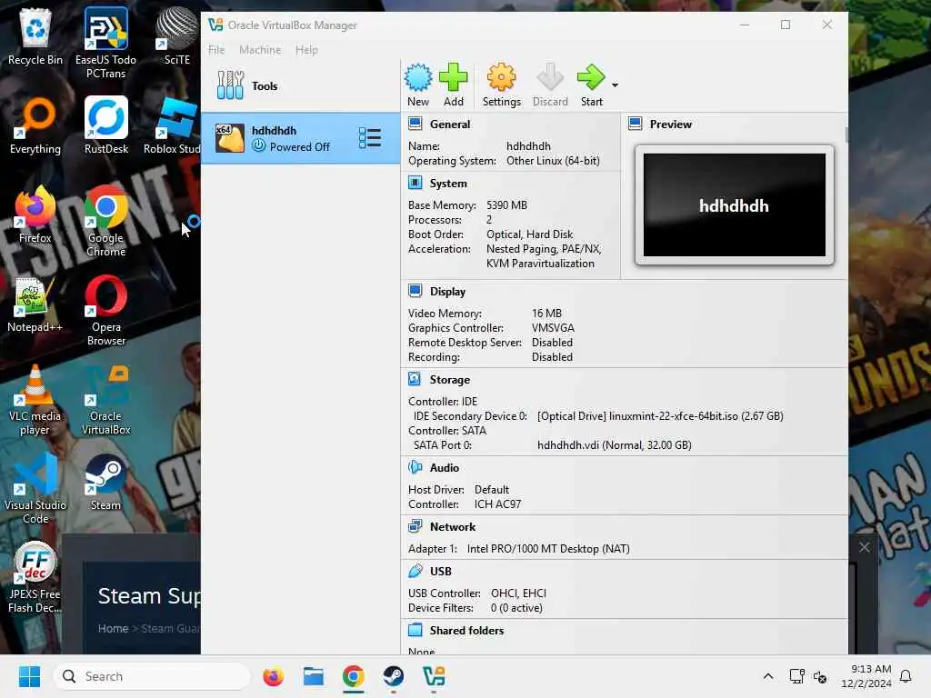Open the Tools entry in VirtualBox sidebar
The width and height of the screenshot is (931, 698).
[300, 85]
